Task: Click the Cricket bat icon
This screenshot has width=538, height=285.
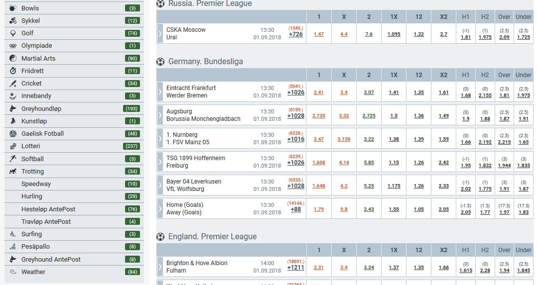Action: pyautogui.click(x=13, y=83)
